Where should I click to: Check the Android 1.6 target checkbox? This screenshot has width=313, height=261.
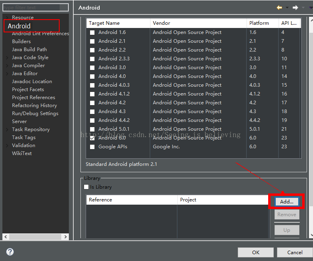click(x=92, y=32)
